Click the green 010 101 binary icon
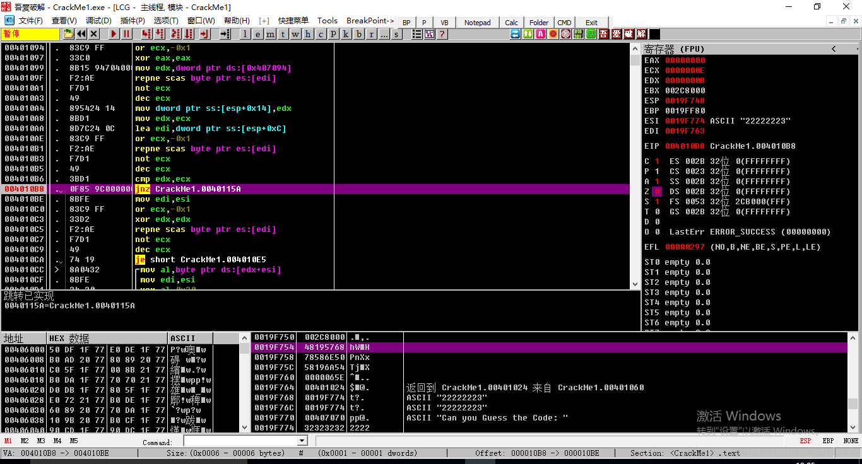 click(579, 34)
